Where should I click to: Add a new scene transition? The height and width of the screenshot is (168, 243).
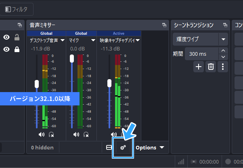pyautogui.click(x=199, y=67)
